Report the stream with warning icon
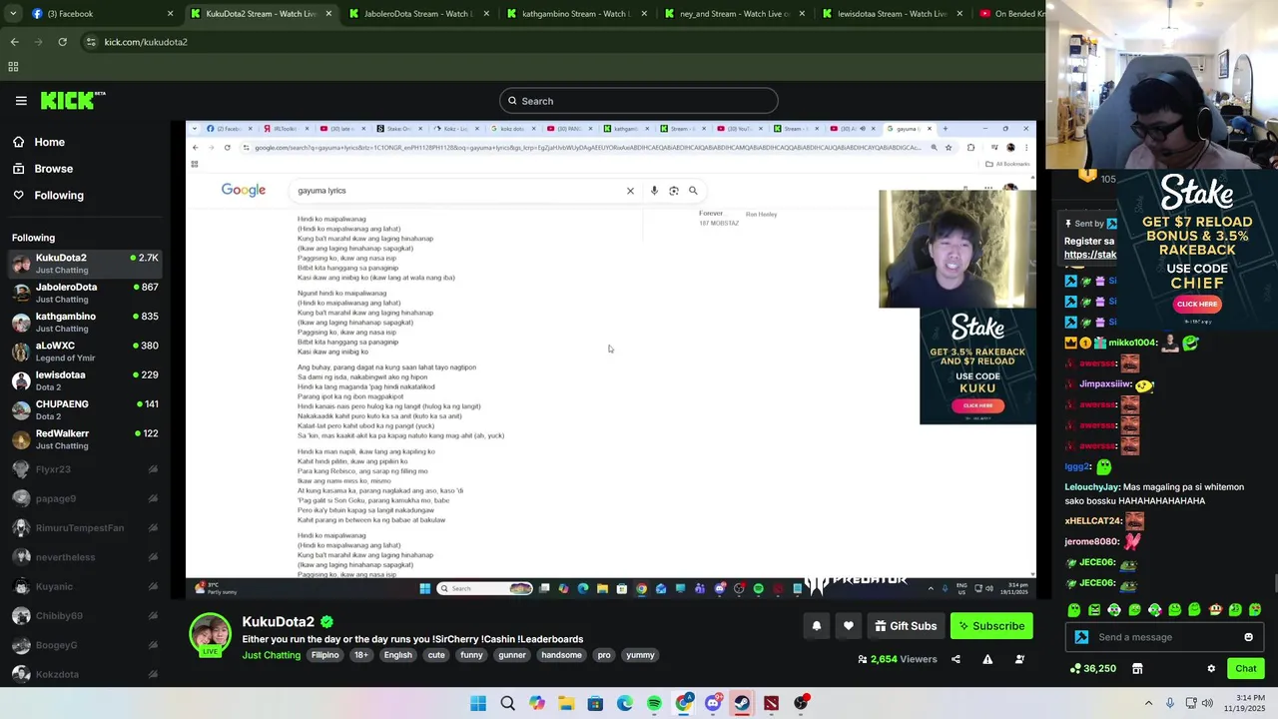The width and height of the screenshot is (1278, 719). tap(987, 659)
